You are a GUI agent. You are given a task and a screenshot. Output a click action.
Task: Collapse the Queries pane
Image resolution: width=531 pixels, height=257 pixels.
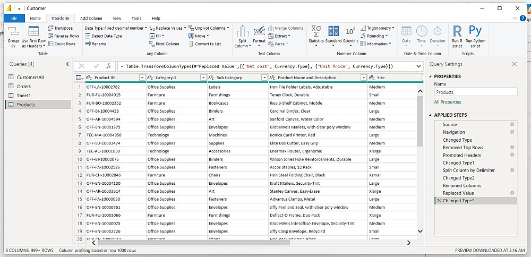(67, 64)
